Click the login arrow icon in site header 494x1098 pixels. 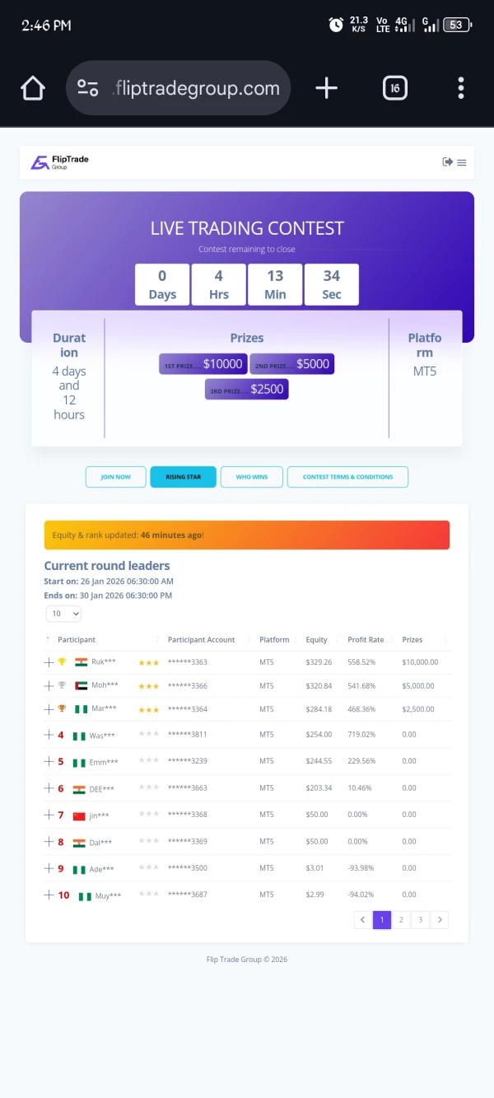448,162
